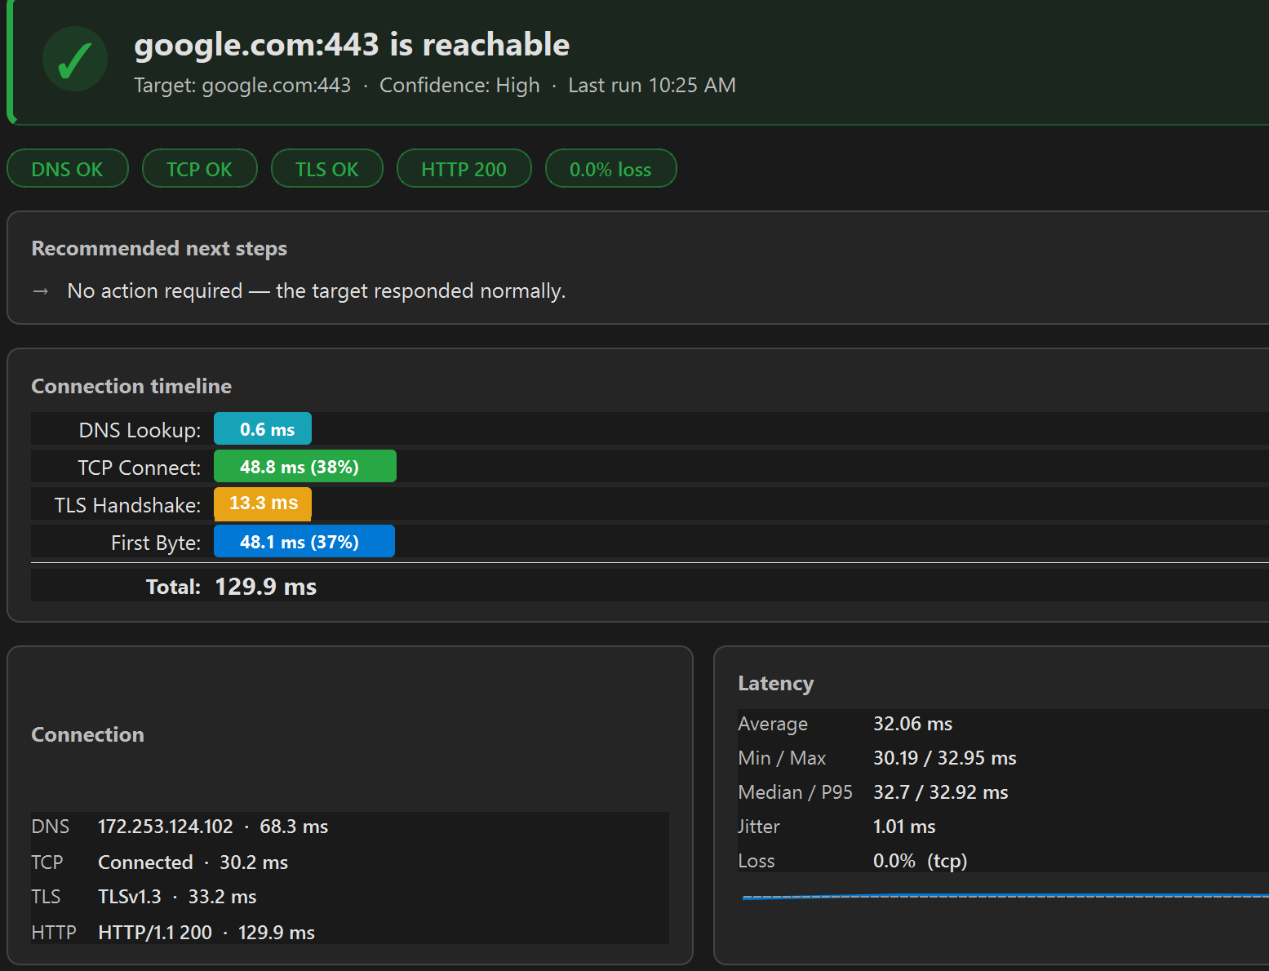Click the 'Connection' panel heading

click(87, 734)
